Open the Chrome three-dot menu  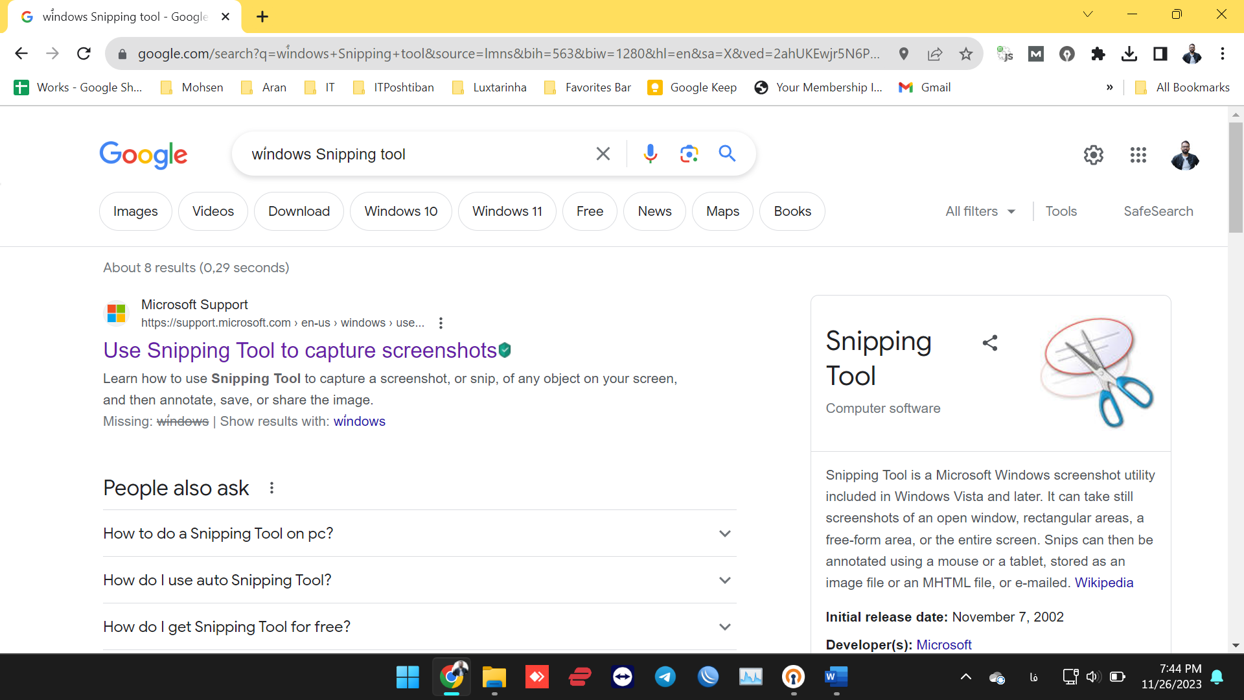(x=1223, y=54)
